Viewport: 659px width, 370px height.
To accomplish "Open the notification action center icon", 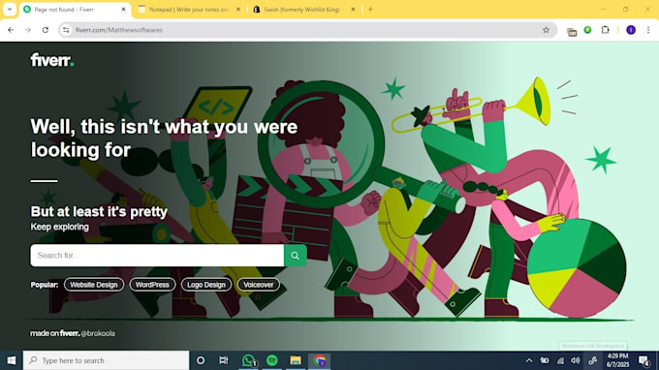I will (643, 360).
